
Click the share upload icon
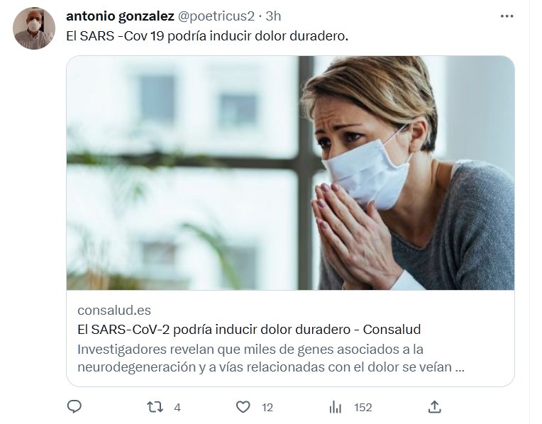click(434, 407)
